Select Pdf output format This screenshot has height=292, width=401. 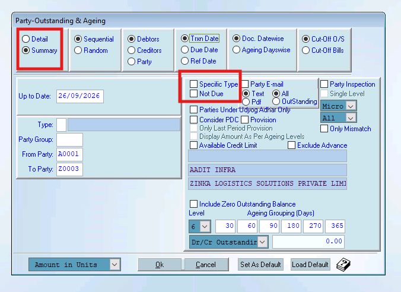[246, 102]
